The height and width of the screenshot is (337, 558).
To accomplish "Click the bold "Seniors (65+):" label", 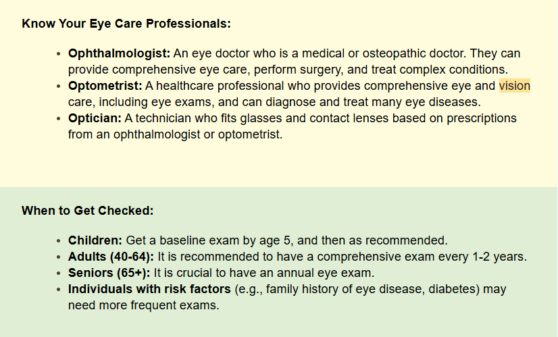I will tap(109, 273).
